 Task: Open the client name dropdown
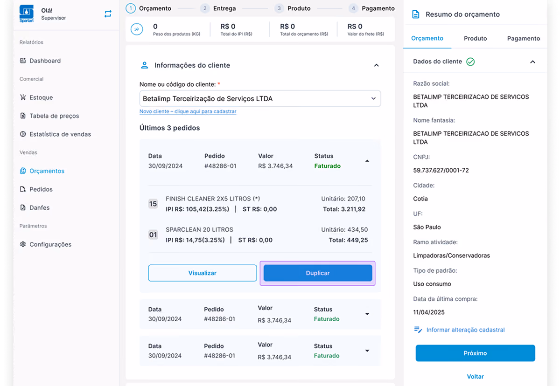click(260, 98)
